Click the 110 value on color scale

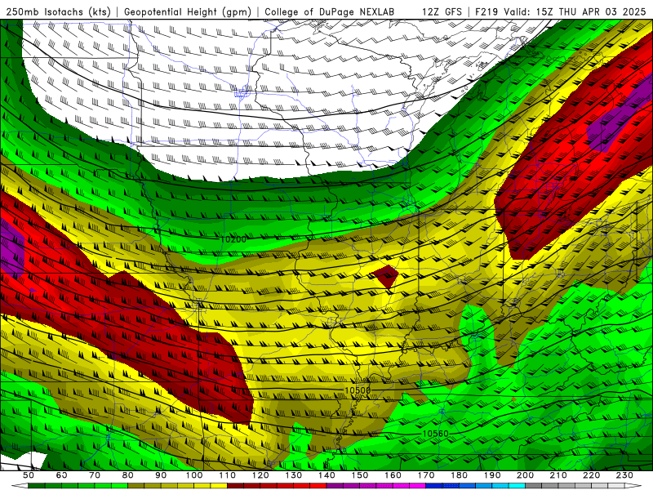pos(228,475)
